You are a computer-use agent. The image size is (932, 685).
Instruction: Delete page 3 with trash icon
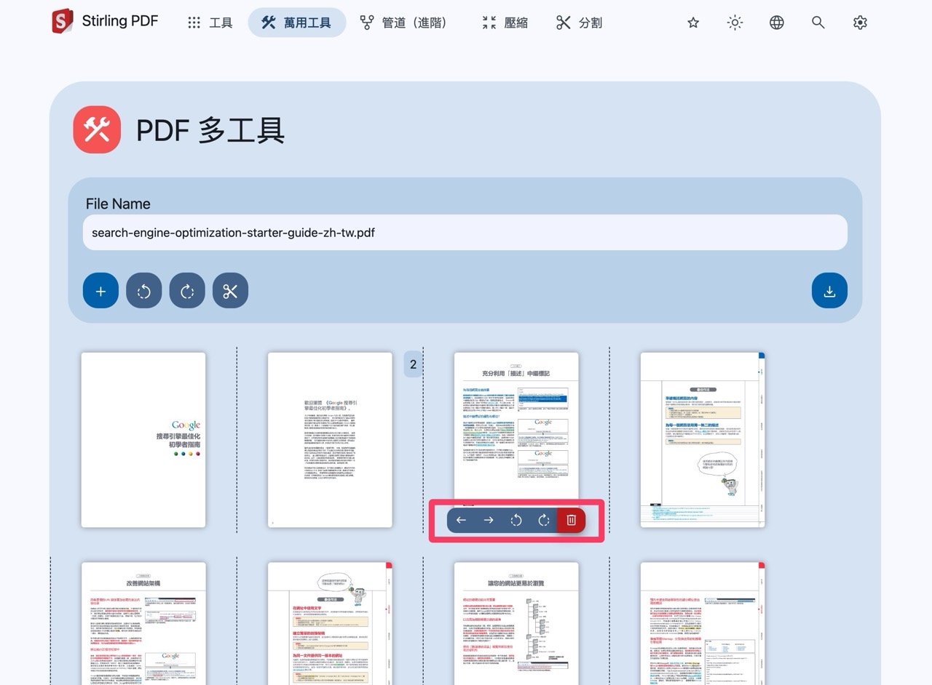[x=572, y=520]
